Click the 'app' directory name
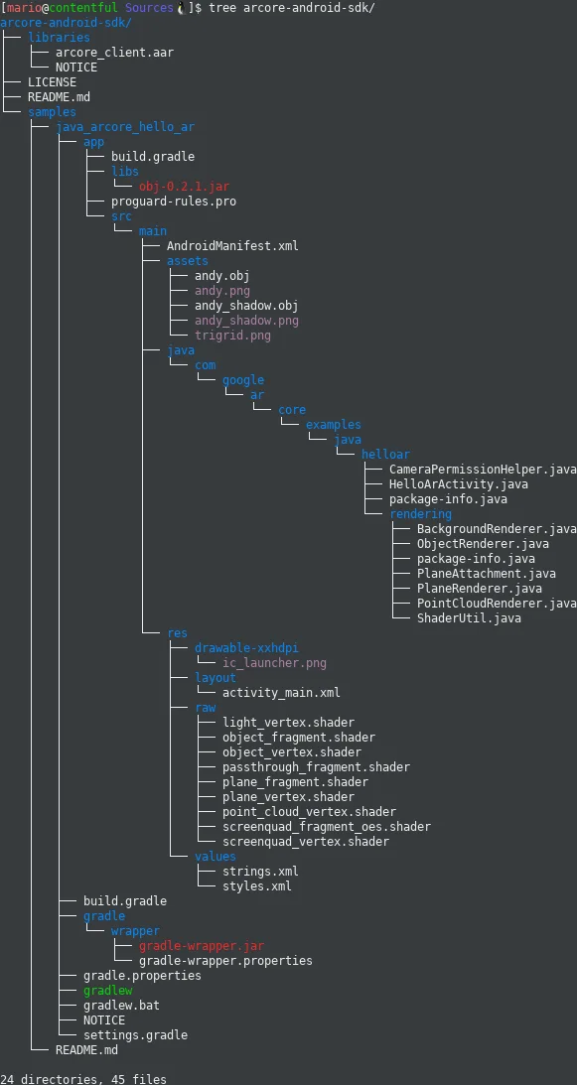Screen dimensions: 577x1085 pyautogui.click(x=93, y=142)
